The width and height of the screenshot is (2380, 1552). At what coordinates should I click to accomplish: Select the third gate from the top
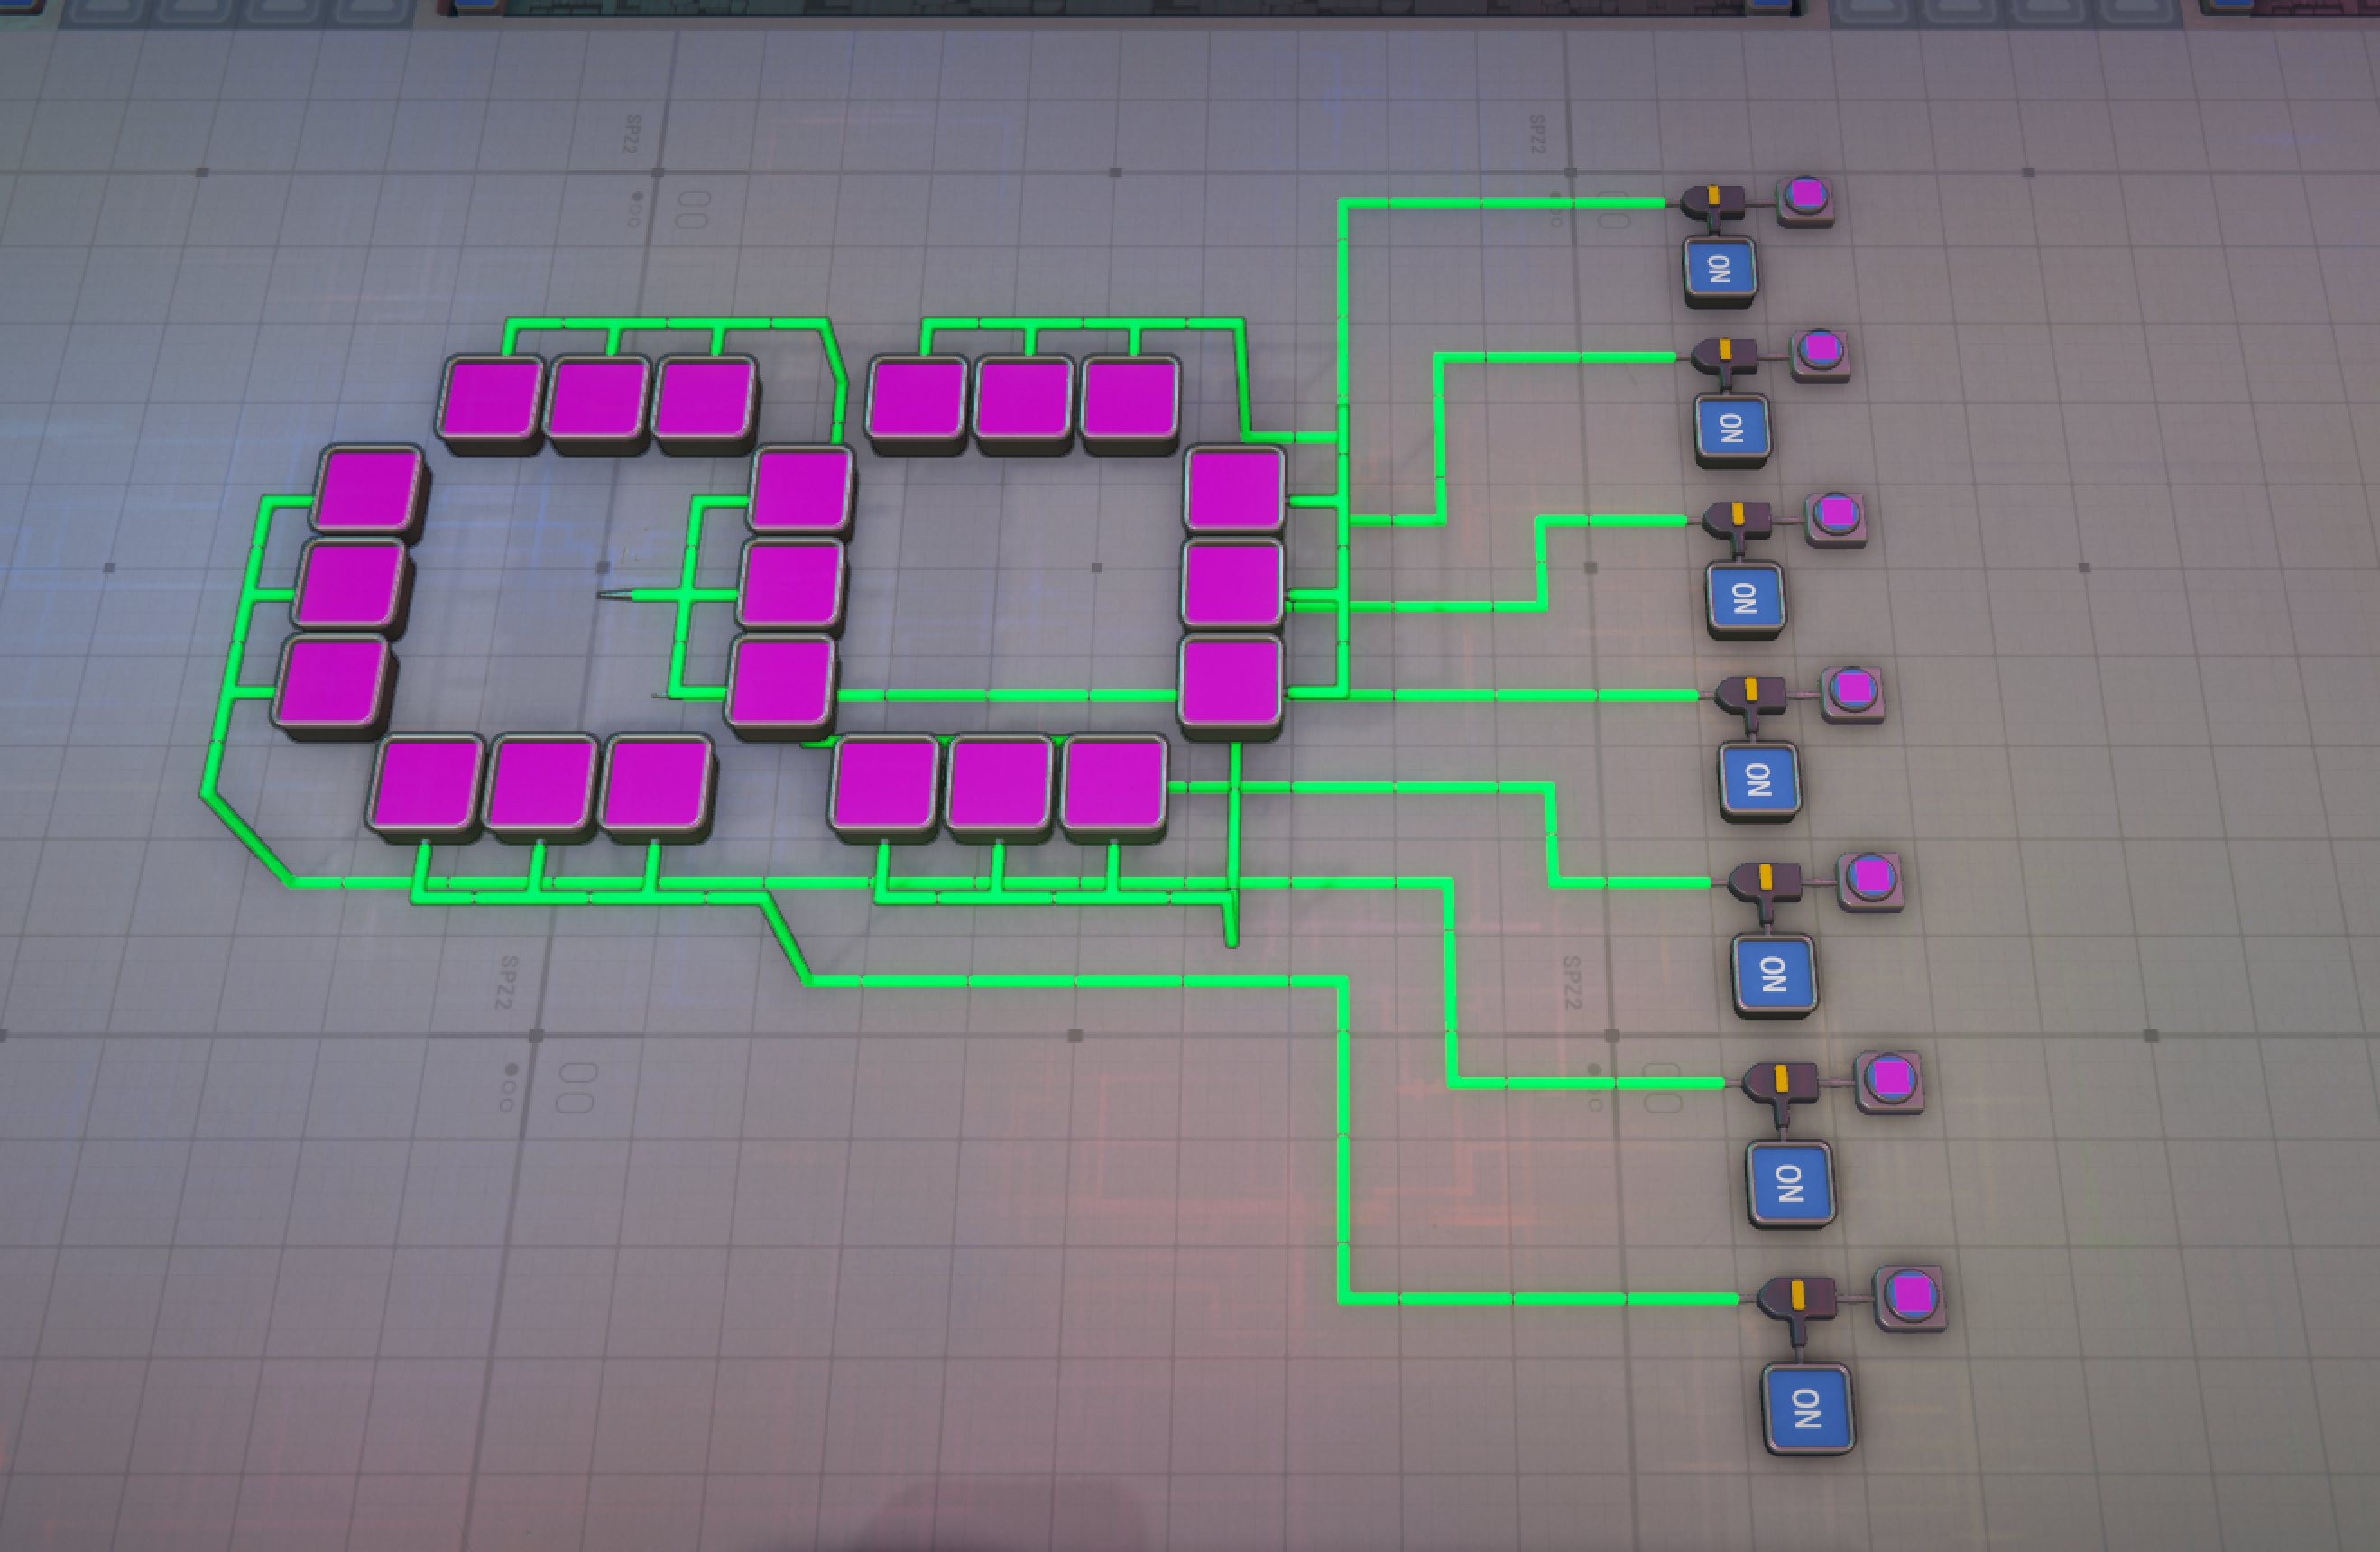coord(1738,520)
